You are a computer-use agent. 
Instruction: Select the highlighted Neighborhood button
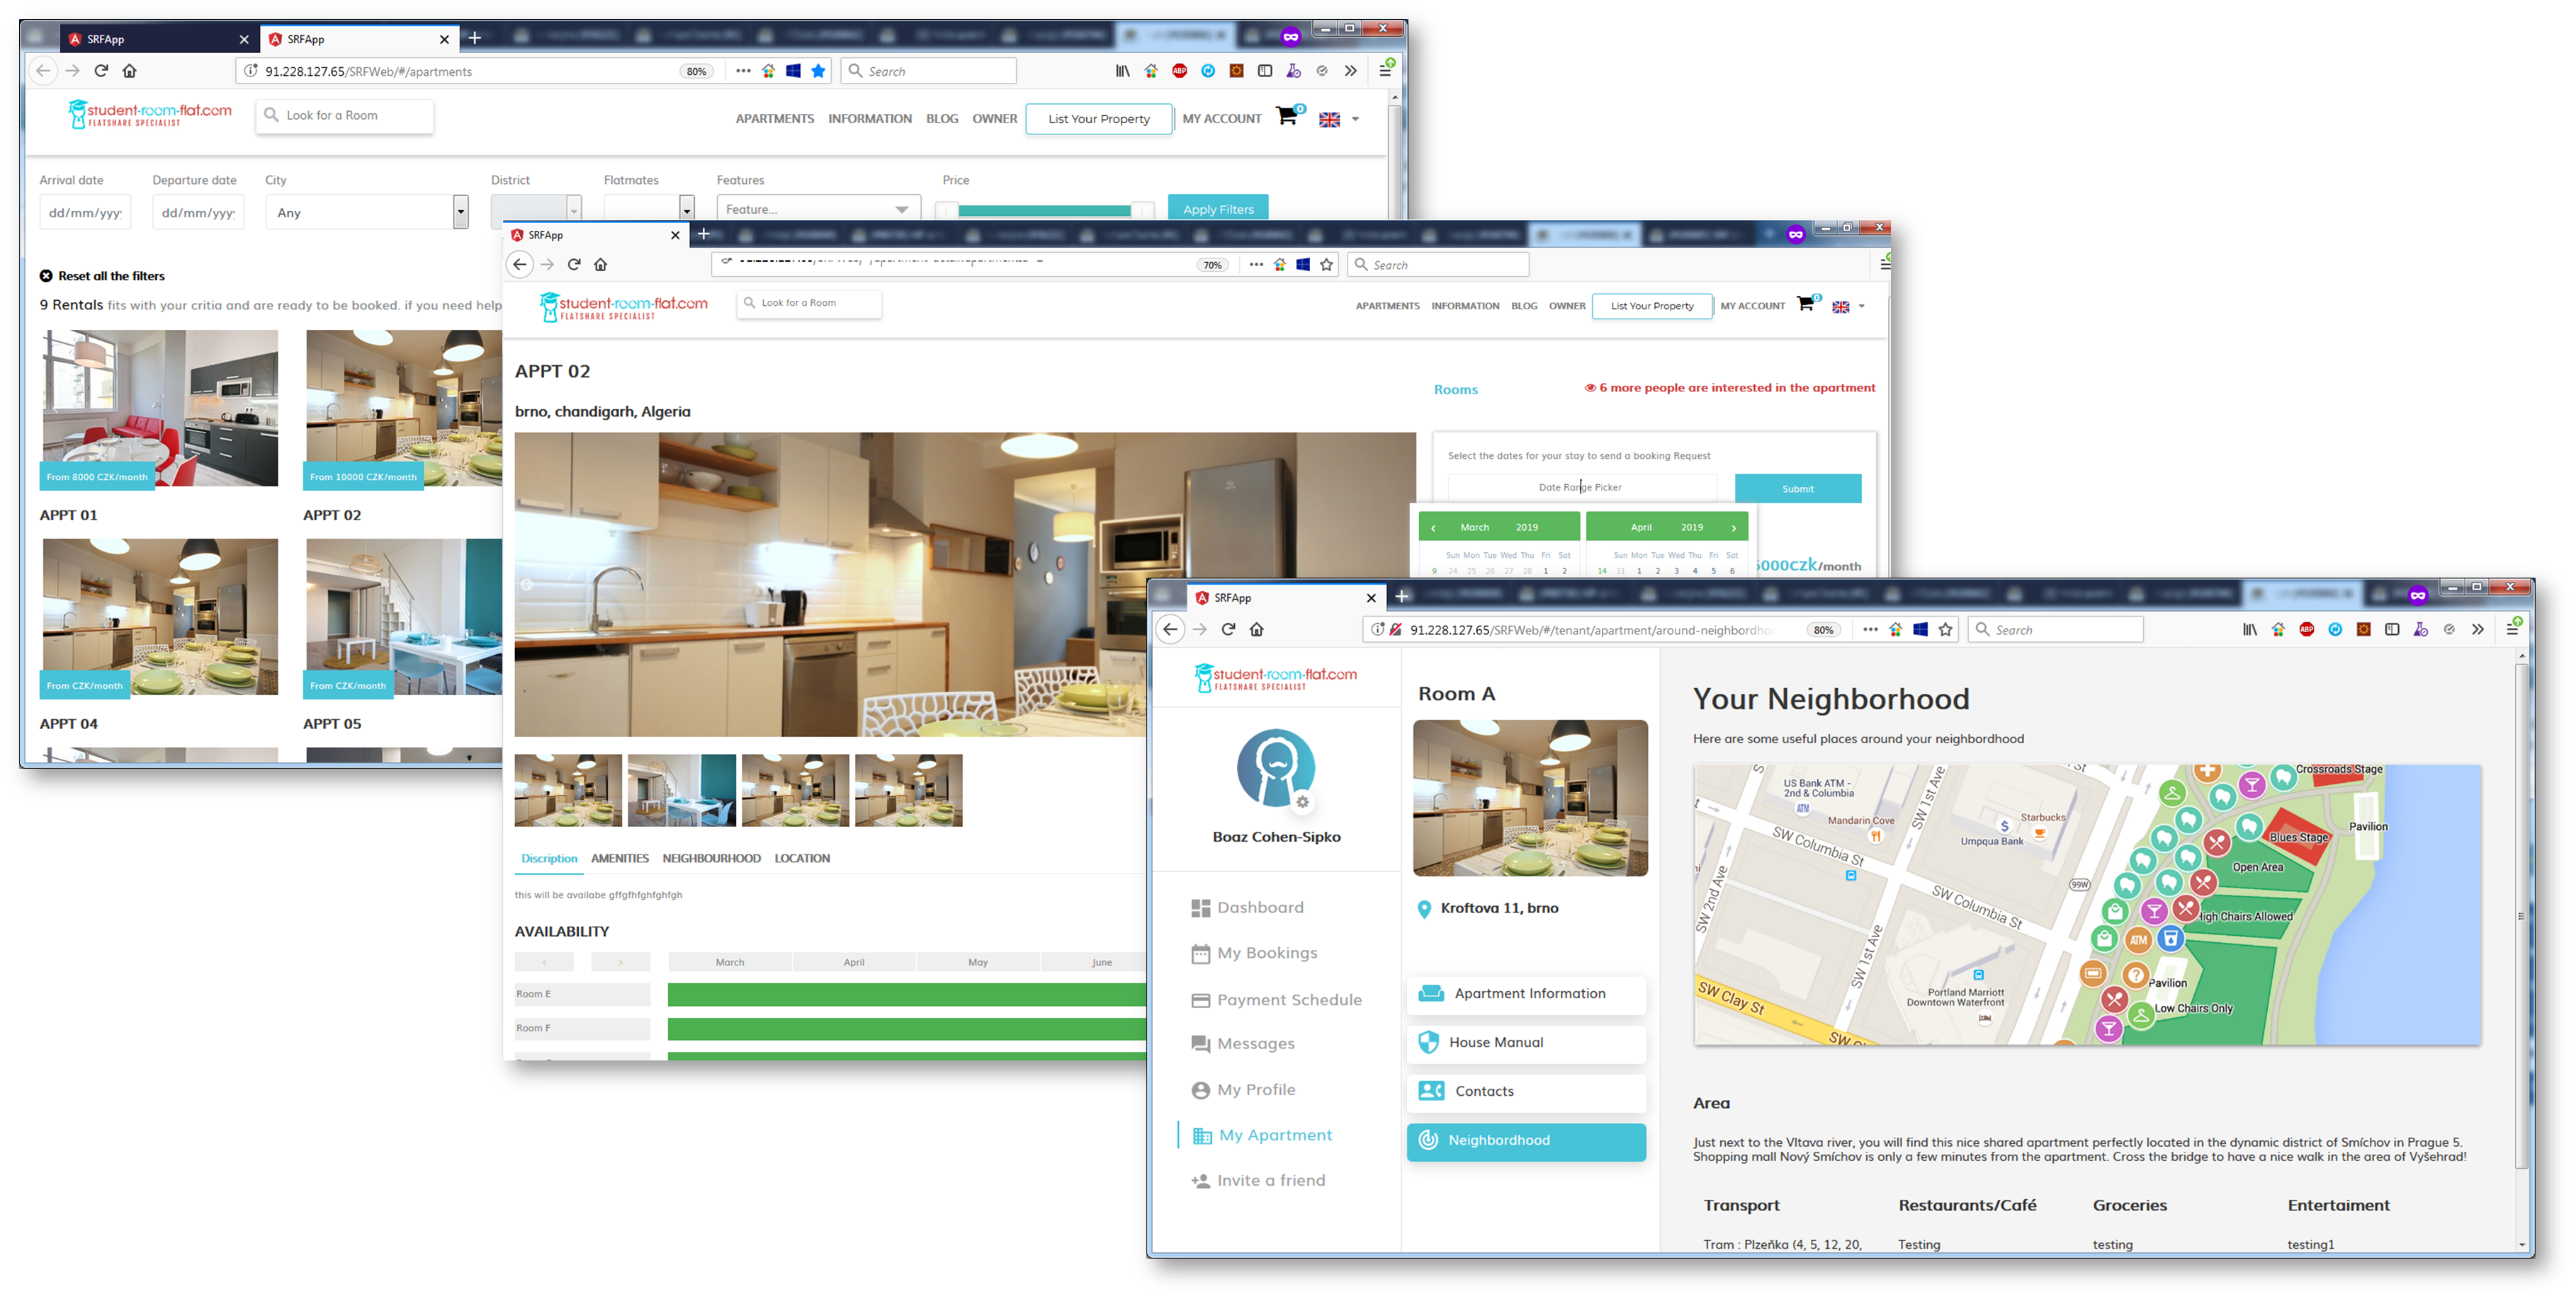(1526, 1142)
